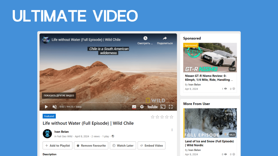278x156 pixels.
Task: Click the share arrow icon in player
Action: click(165, 38)
